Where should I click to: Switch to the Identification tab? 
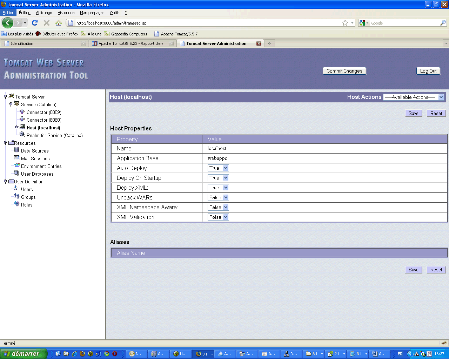click(x=42, y=43)
